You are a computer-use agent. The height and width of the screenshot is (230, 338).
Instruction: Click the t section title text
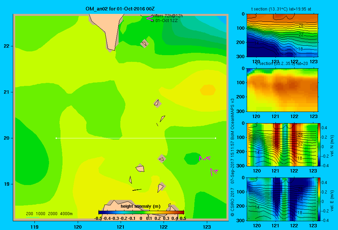click(x=281, y=9)
